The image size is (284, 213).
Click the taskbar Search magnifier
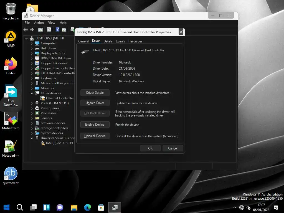click(x=20, y=207)
